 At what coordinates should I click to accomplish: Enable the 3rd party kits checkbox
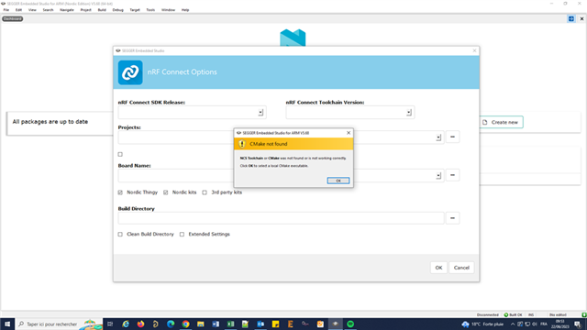(x=205, y=192)
